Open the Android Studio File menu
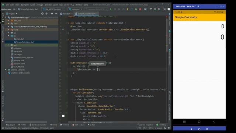The width and height of the screenshot is (236, 133). (7, 5)
